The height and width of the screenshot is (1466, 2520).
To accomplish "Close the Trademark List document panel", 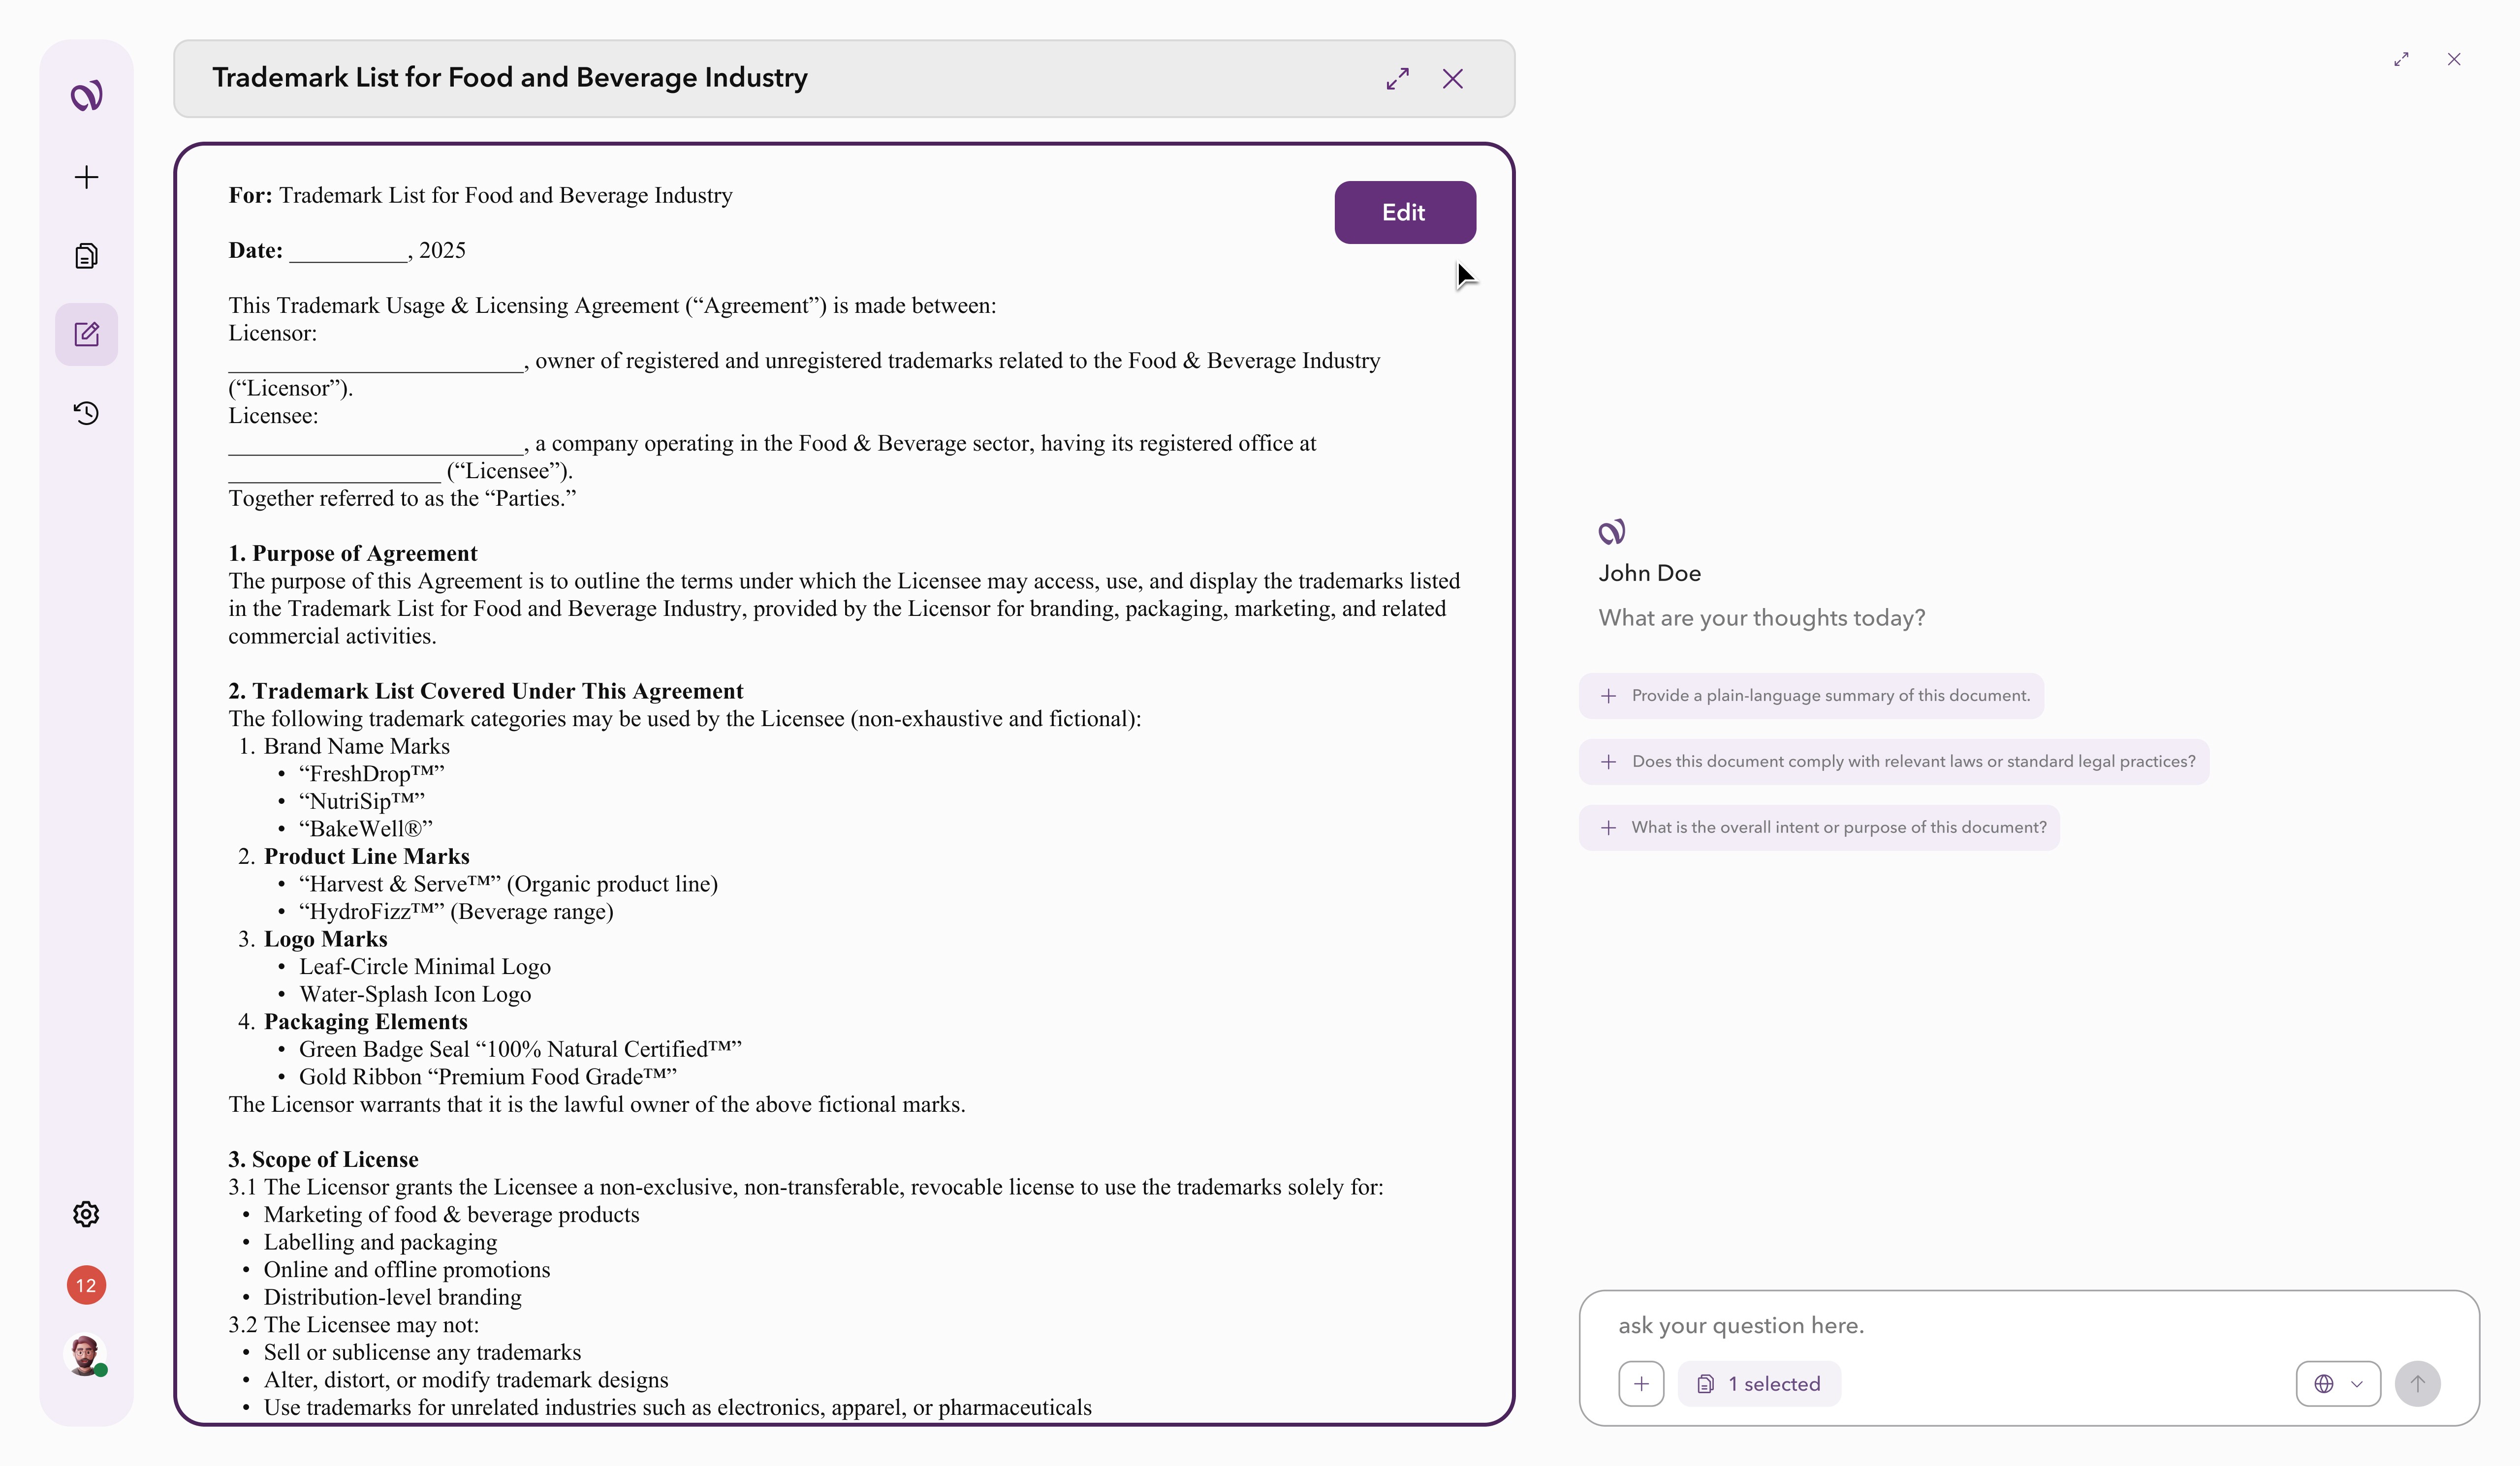I will coord(1452,79).
